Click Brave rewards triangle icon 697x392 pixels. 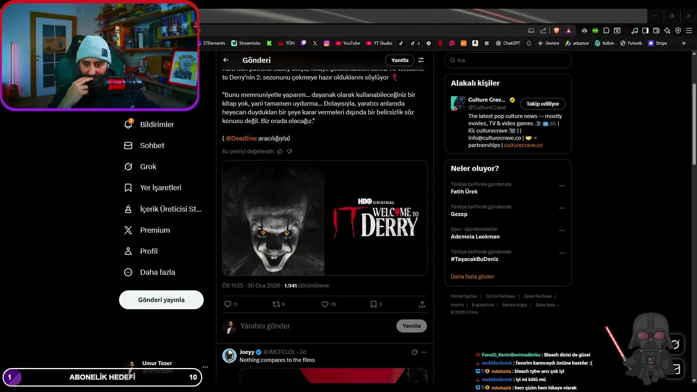coord(568,30)
